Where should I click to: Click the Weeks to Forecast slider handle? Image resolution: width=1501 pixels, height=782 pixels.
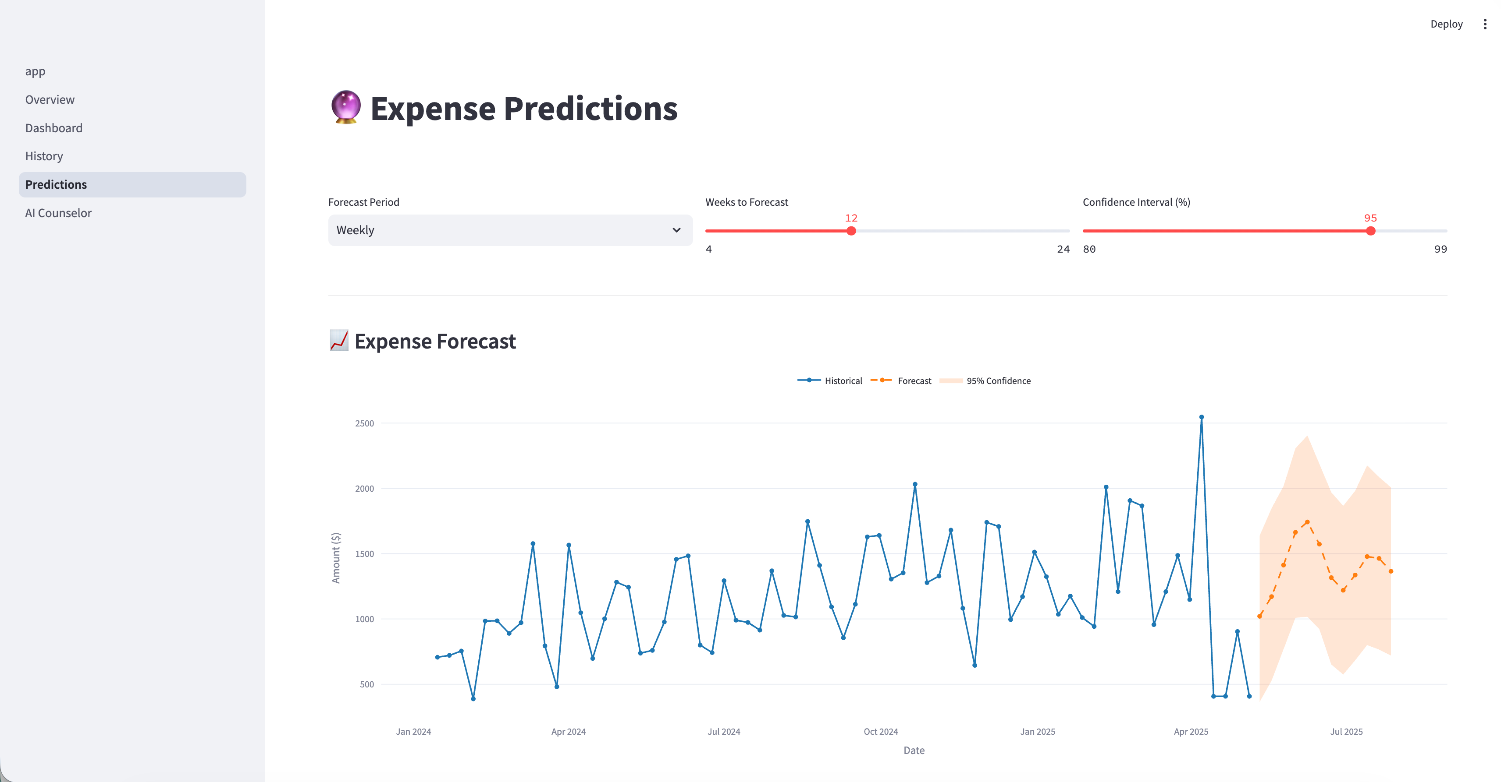851,231
